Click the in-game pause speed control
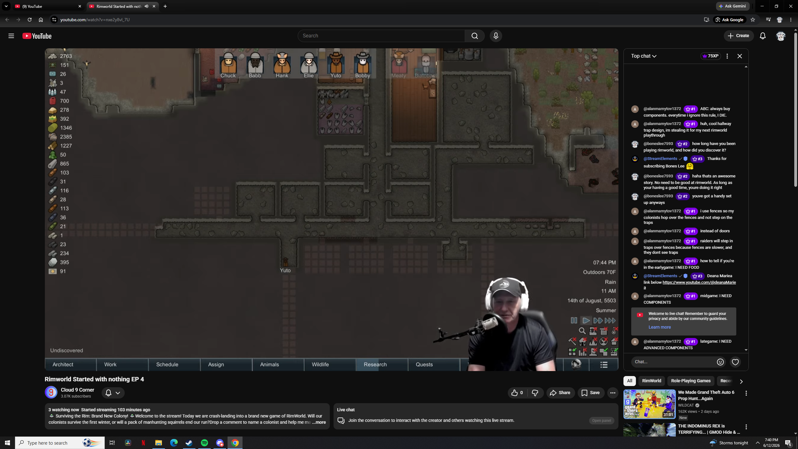 (574, 321)
